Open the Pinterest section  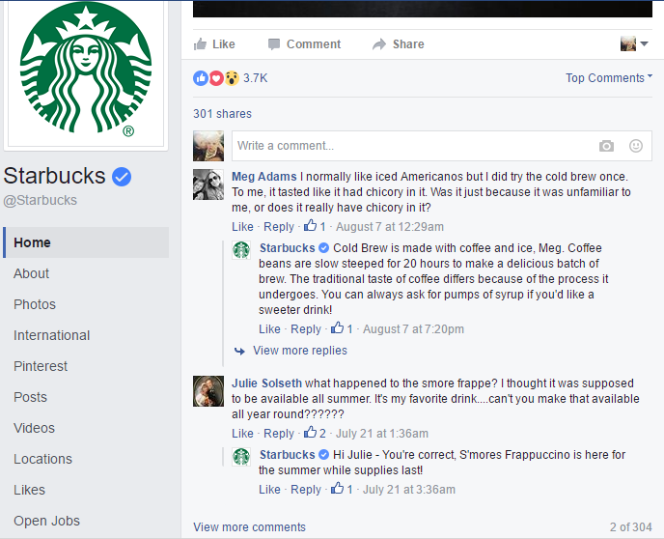click(x=41, y=366)
